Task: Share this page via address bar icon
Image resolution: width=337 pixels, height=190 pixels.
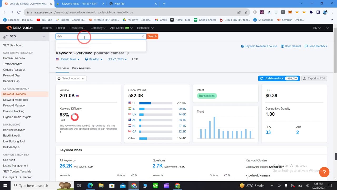Action: (239, 12)
